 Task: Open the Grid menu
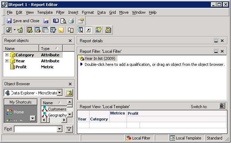[x=113, y=12]
